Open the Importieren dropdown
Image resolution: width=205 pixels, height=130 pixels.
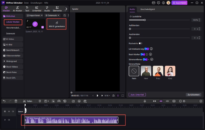[x=35, y=16]
